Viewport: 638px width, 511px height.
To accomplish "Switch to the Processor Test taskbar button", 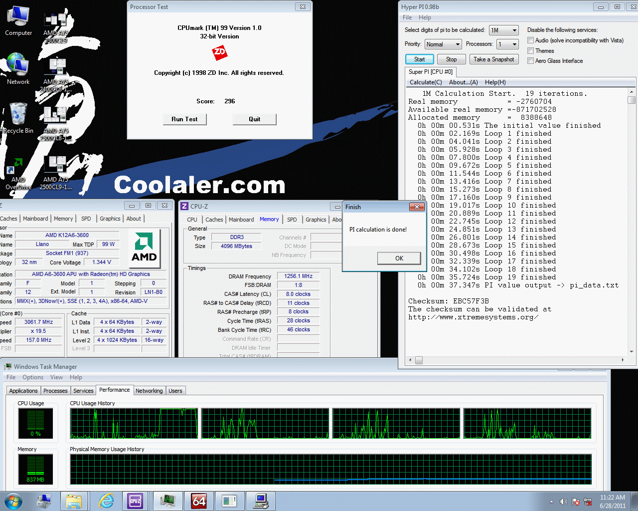I will pos(230,501).
